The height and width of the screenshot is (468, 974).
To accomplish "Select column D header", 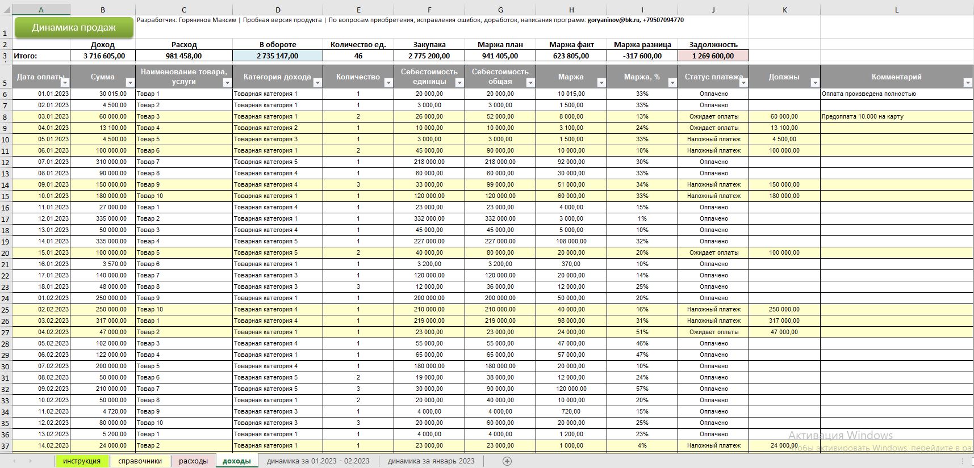I will [x=278, y=10].
